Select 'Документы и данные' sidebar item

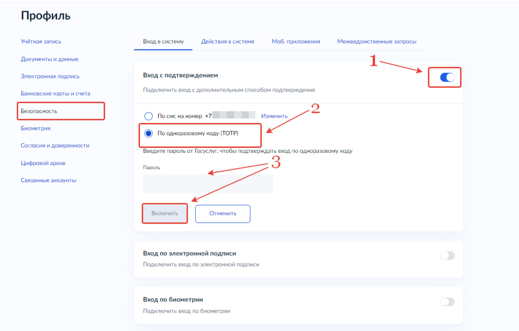click(50, 59)
